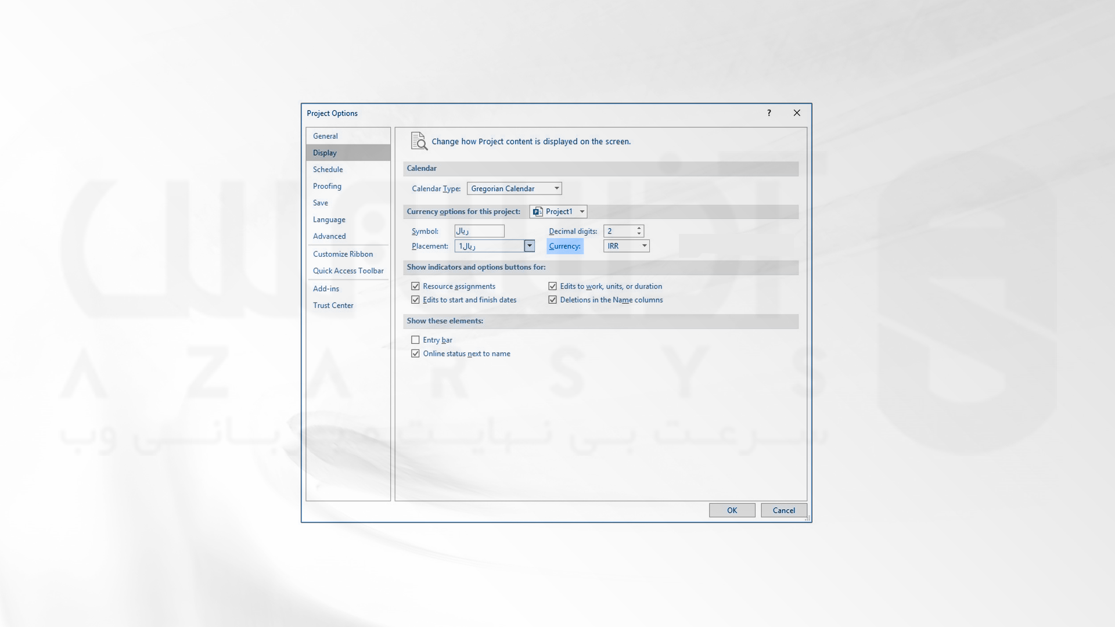The image size is (1115, 627).
Task: Uncheck Deletions in the Name columns
Action: (552, 300)
